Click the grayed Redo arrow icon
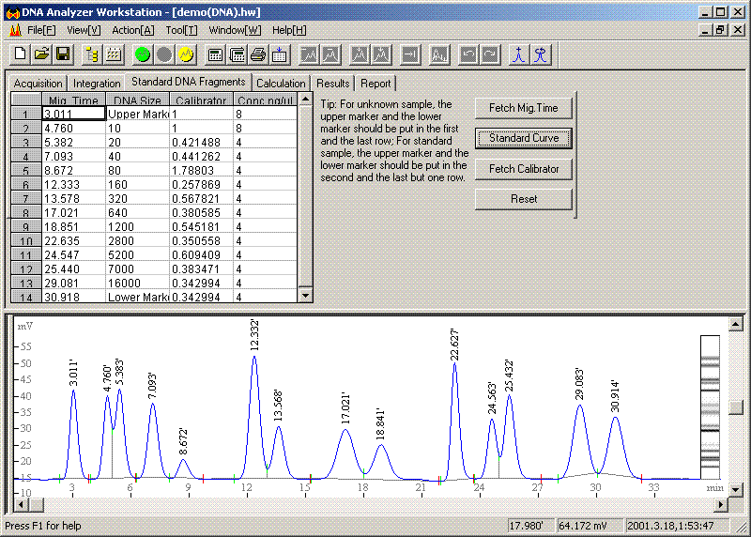This screenshot has width=751, height=537. click(x=490, y=54)
